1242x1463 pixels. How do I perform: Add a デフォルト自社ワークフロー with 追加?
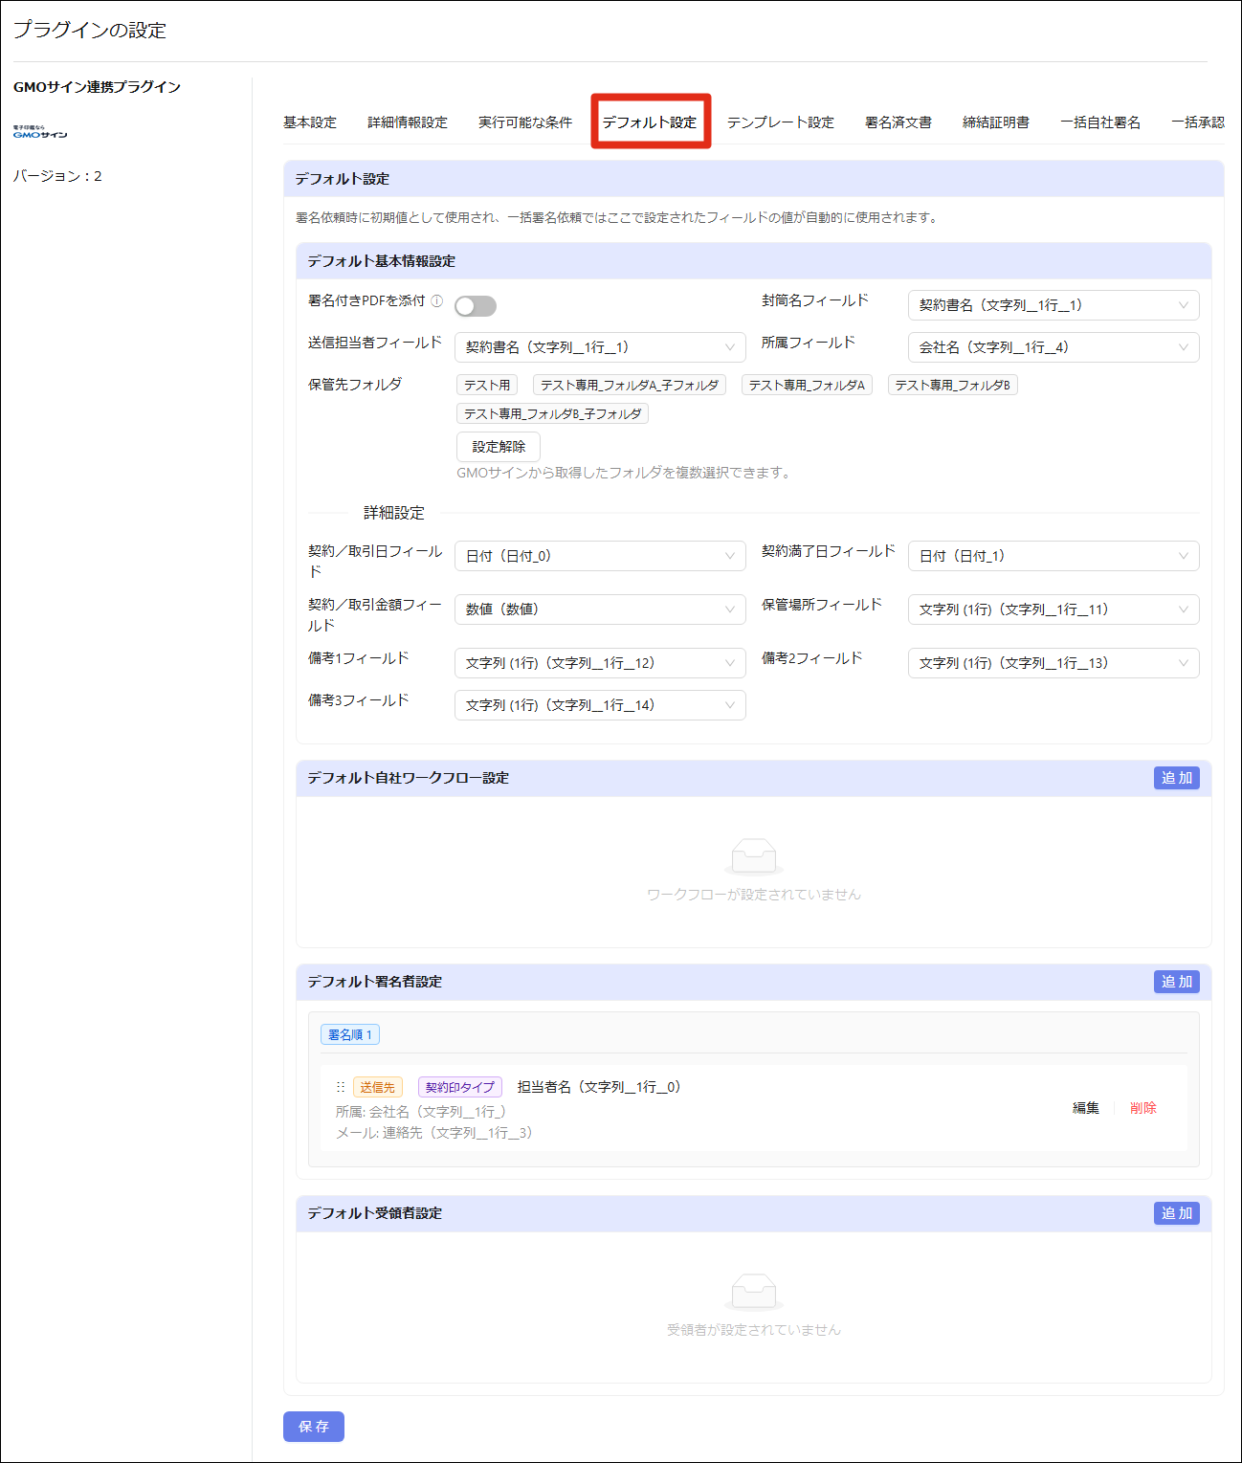(1177, 778)
